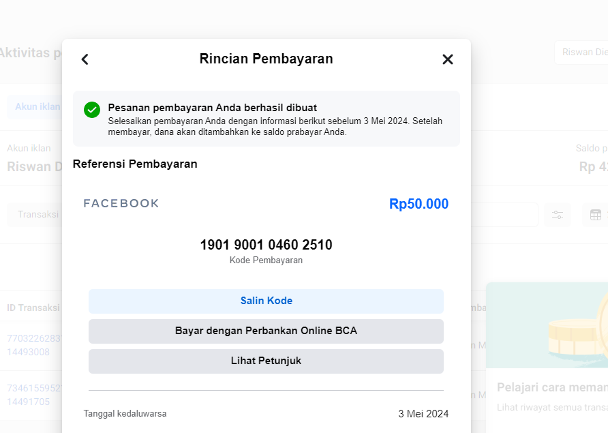
Task: Click the payment code 1901 9001 0460 2510
Action: 266,245
